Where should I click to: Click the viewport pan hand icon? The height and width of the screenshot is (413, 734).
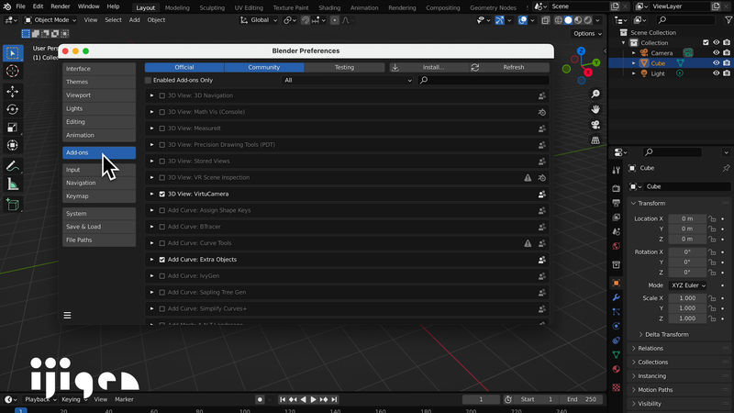point(595,109)
